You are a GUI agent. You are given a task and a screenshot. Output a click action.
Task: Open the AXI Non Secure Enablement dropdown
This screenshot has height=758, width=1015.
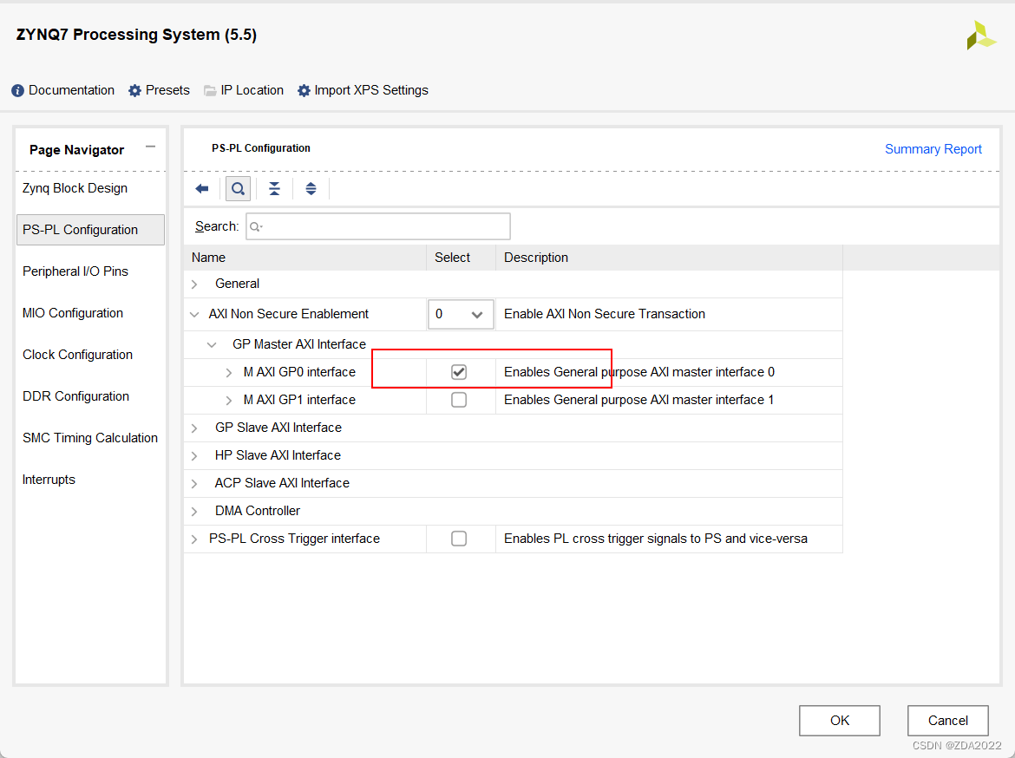point(461,314)
